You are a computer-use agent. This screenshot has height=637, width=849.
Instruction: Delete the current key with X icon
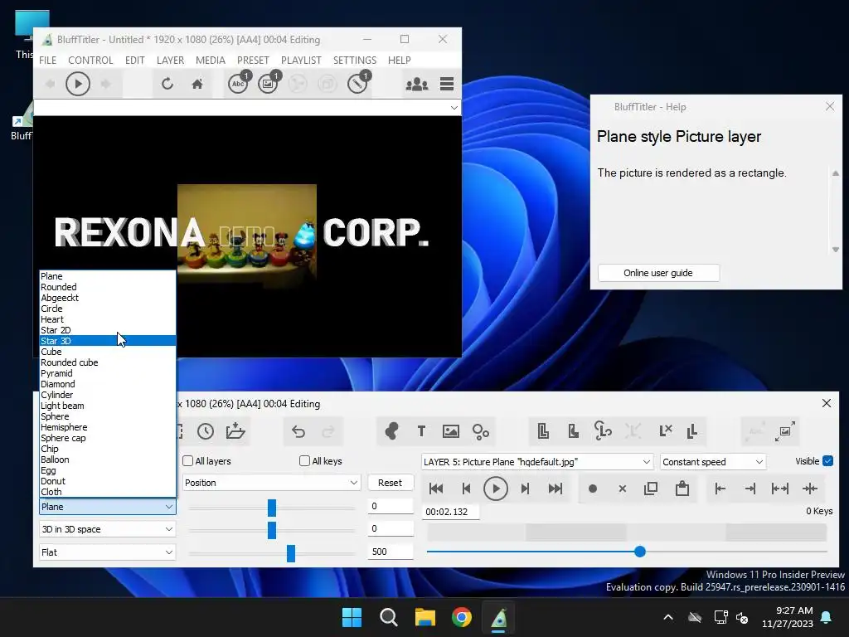[622, 489]
